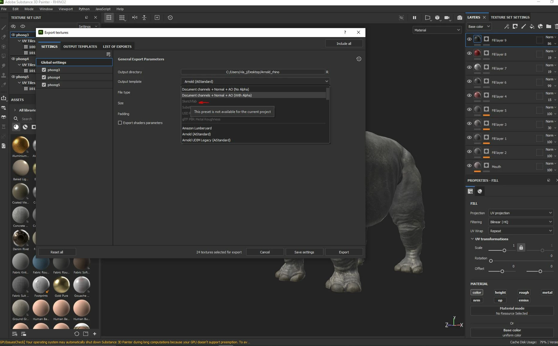Open the Projection dropdown set to UV projection

tap(521, 213)
